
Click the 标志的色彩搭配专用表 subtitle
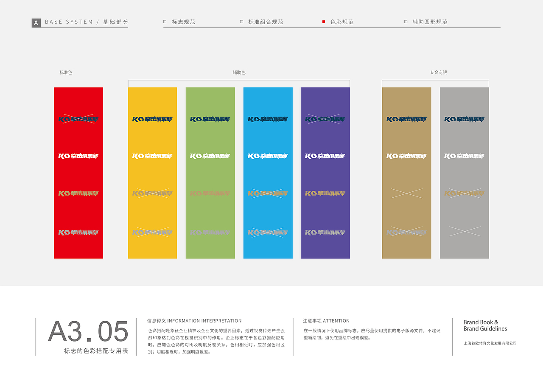point(96,351)
